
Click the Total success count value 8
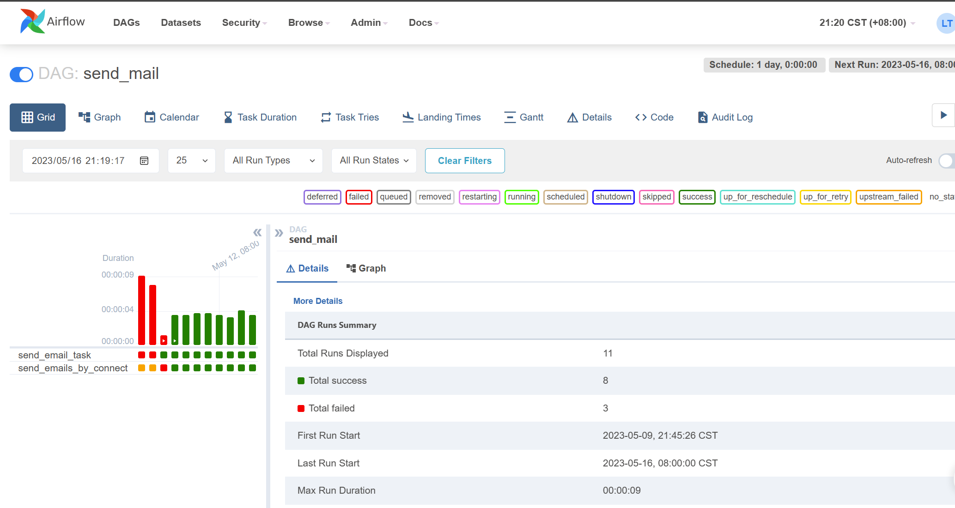[x=606, y=381]
